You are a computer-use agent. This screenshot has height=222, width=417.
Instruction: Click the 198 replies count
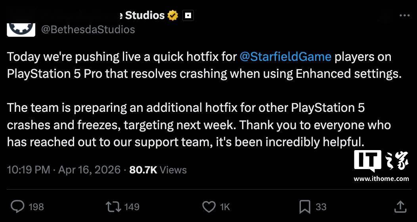(x=36, y=207)
